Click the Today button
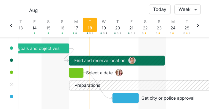This screenshot has width=209, height=109. [160, 9]
